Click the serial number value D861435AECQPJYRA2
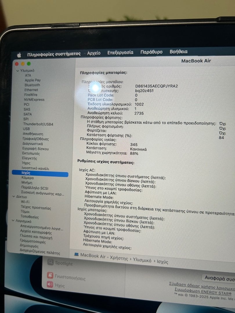 point(156,86)
